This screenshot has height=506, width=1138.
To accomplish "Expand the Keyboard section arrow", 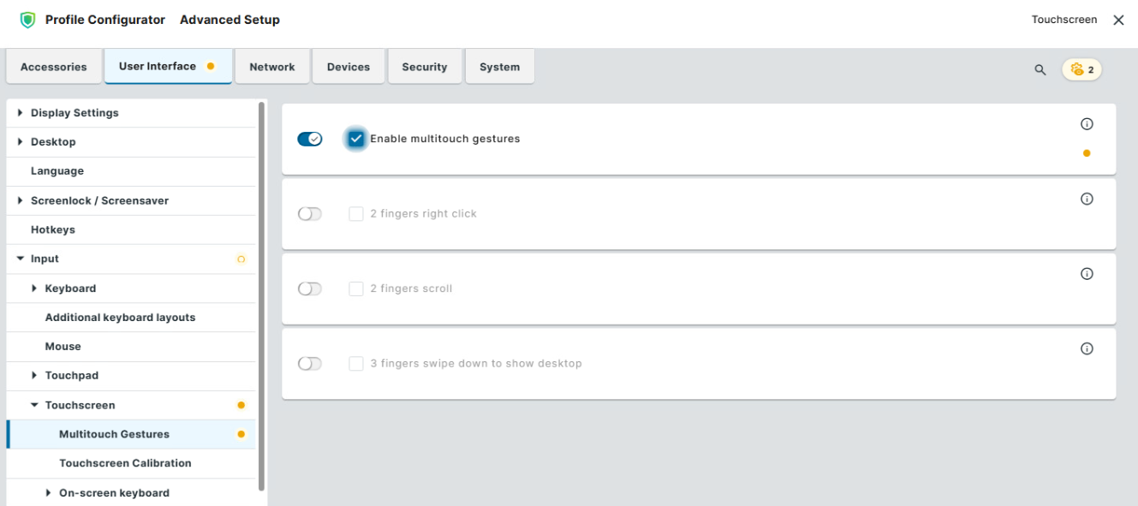I will 34,289.
